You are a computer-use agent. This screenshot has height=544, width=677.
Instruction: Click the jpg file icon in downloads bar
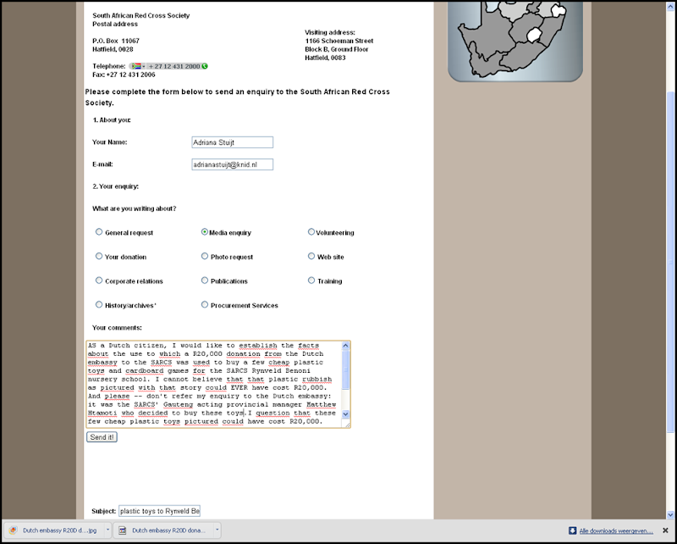click(x=13, y=530)
